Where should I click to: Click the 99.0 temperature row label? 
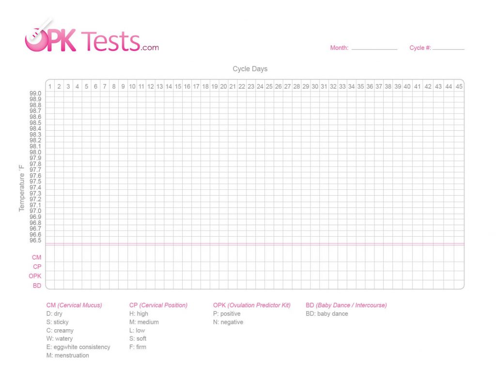[x=35, y=93]
